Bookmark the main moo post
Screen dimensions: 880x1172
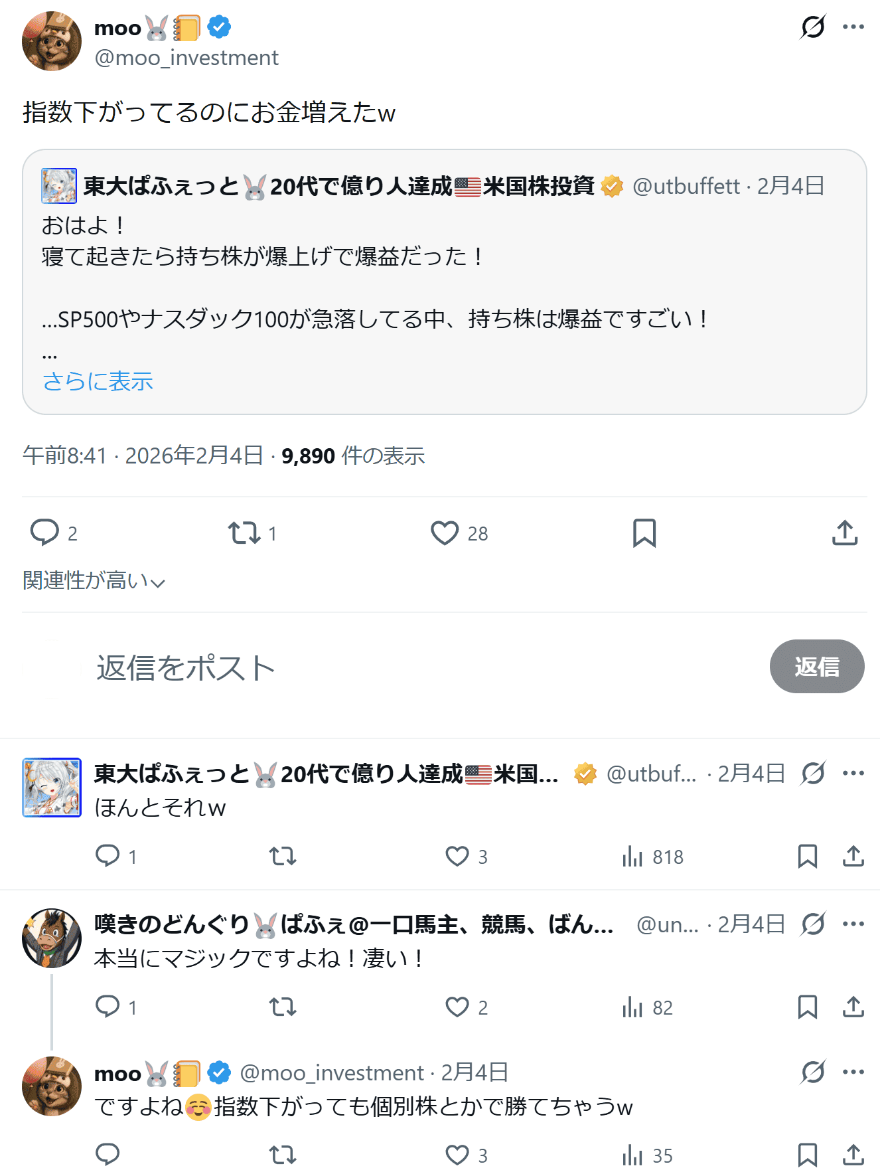[644, 533]
